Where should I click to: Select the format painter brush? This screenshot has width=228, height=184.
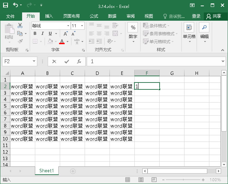click(x=20, y=41)
